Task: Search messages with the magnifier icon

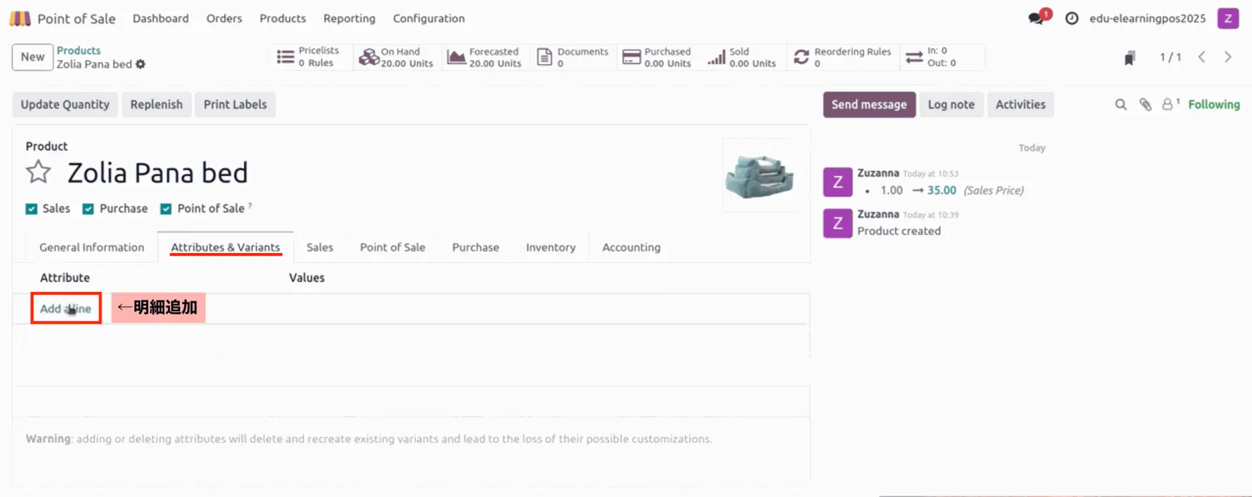Action: tap(1120, 104)
